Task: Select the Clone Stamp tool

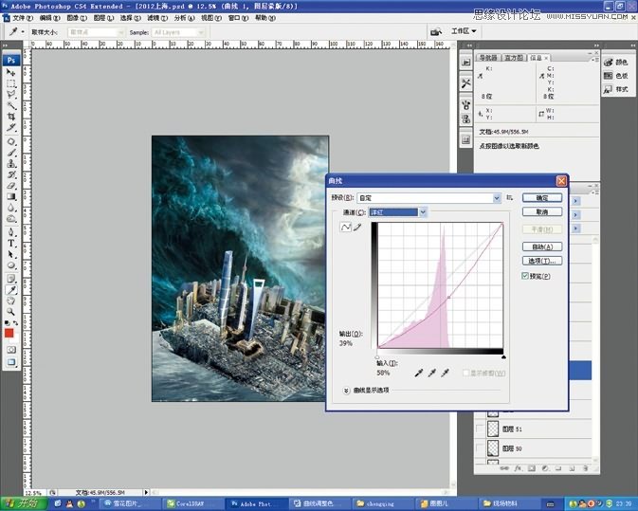Action: (11, 164)
